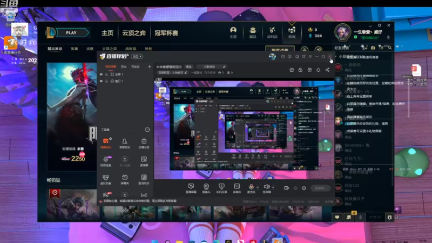Screen dimensions: 432x243
Task: Click the 购买点券 button in store
Action: click(280, 50)
